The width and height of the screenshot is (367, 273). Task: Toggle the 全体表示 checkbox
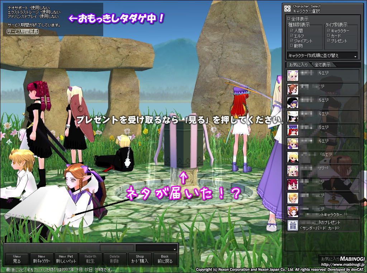289,19
